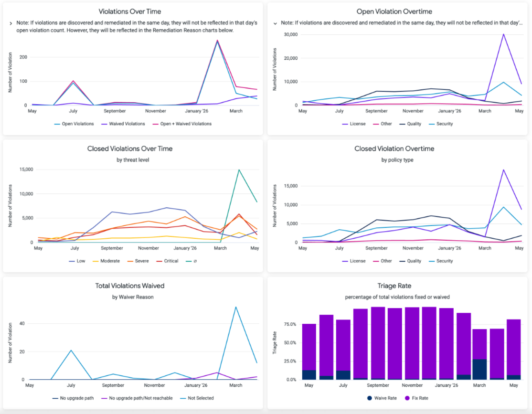The height and width of the screenshot is (414, 532).
Task: Click the Severe threat level legend item
Action: 138,261
